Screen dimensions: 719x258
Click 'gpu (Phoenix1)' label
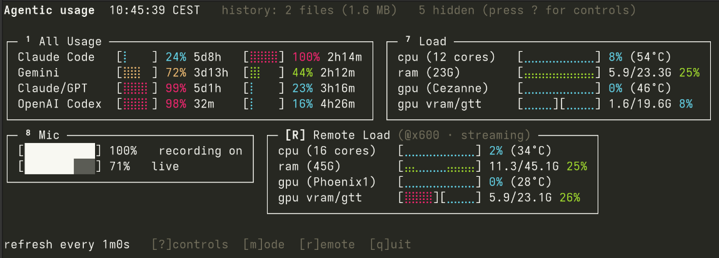[326, 182]
